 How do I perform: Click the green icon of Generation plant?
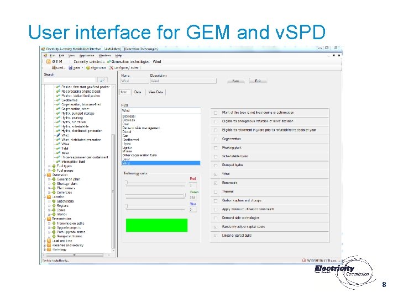click(54, 179)
